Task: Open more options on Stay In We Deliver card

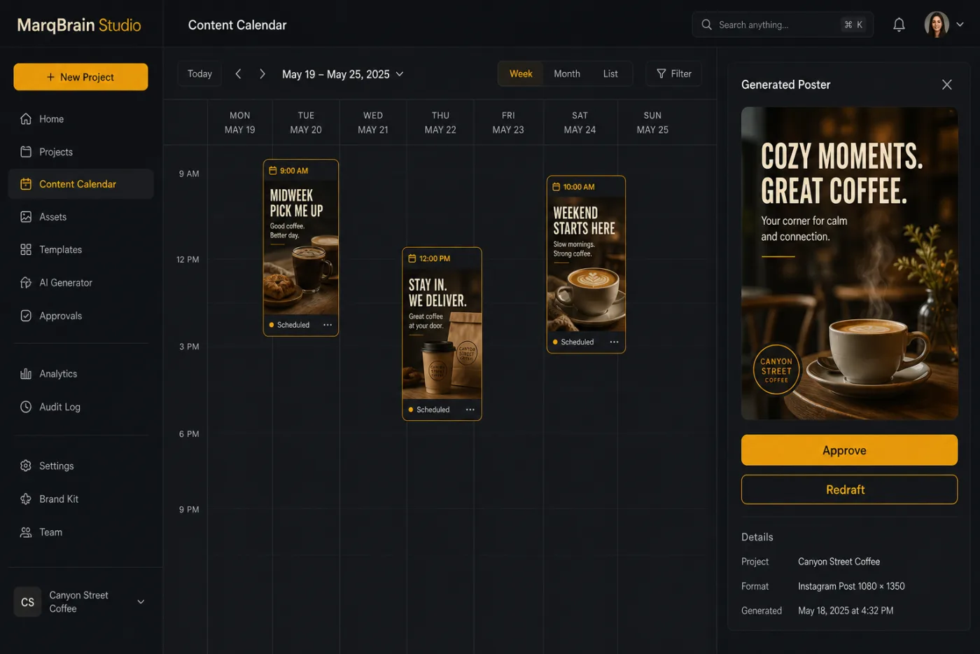Action: [x=470, y=410]
